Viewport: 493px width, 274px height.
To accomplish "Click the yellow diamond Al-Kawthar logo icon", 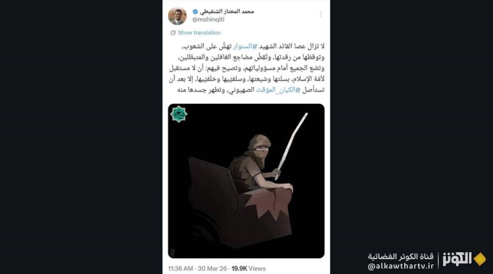I will 480,259.
